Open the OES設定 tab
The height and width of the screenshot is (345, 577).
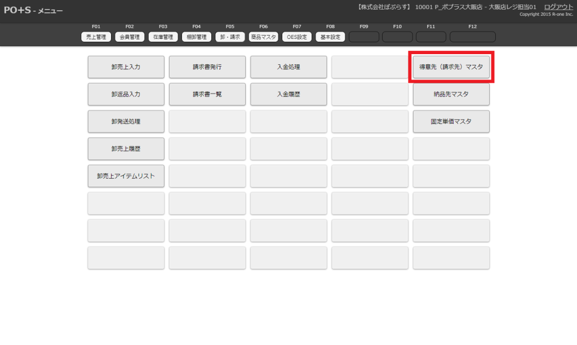point(297,37)
